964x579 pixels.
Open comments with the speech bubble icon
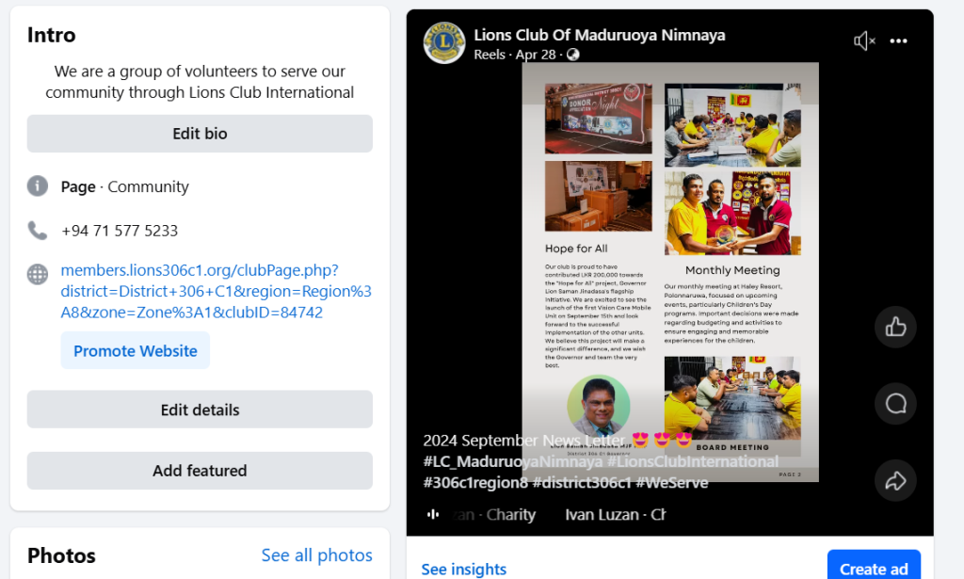point(895,404)
